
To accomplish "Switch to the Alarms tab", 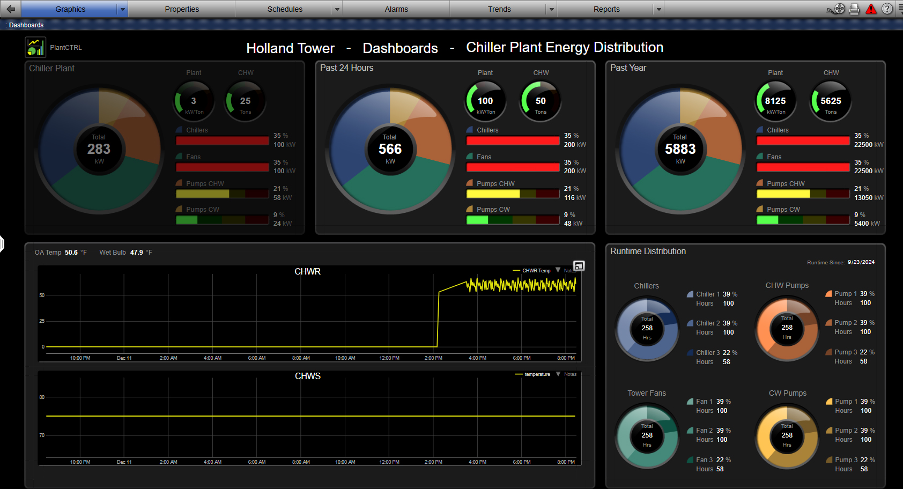I will coord(396,9).
